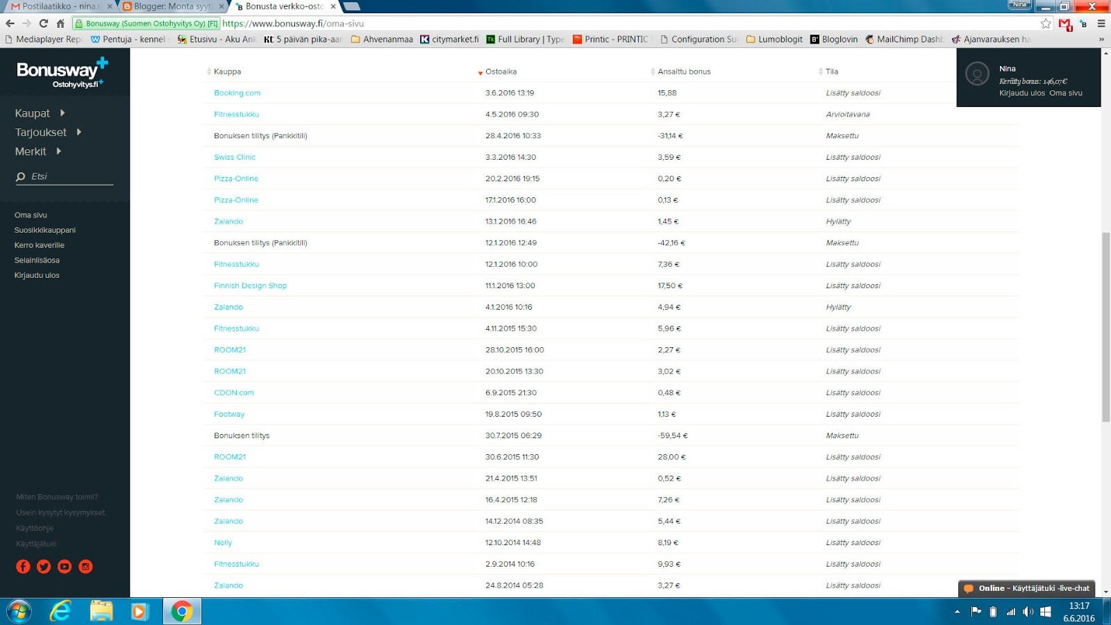Open the Käyttöohje footer link
Screen dimensions: 1111x625
click(x=35, y=528)
